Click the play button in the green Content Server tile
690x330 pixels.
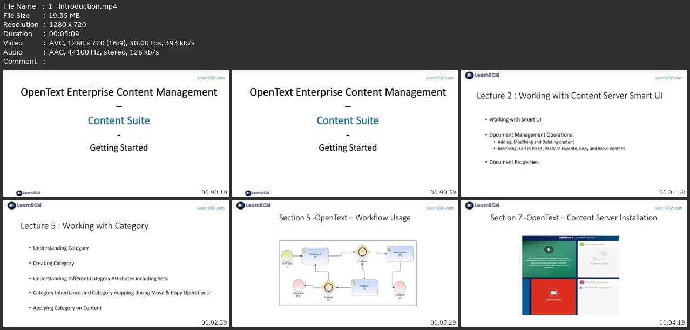549,250
